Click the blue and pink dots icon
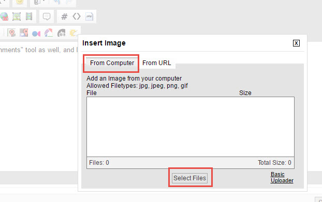This screenshot has width=322, height=202. [36, 34]
